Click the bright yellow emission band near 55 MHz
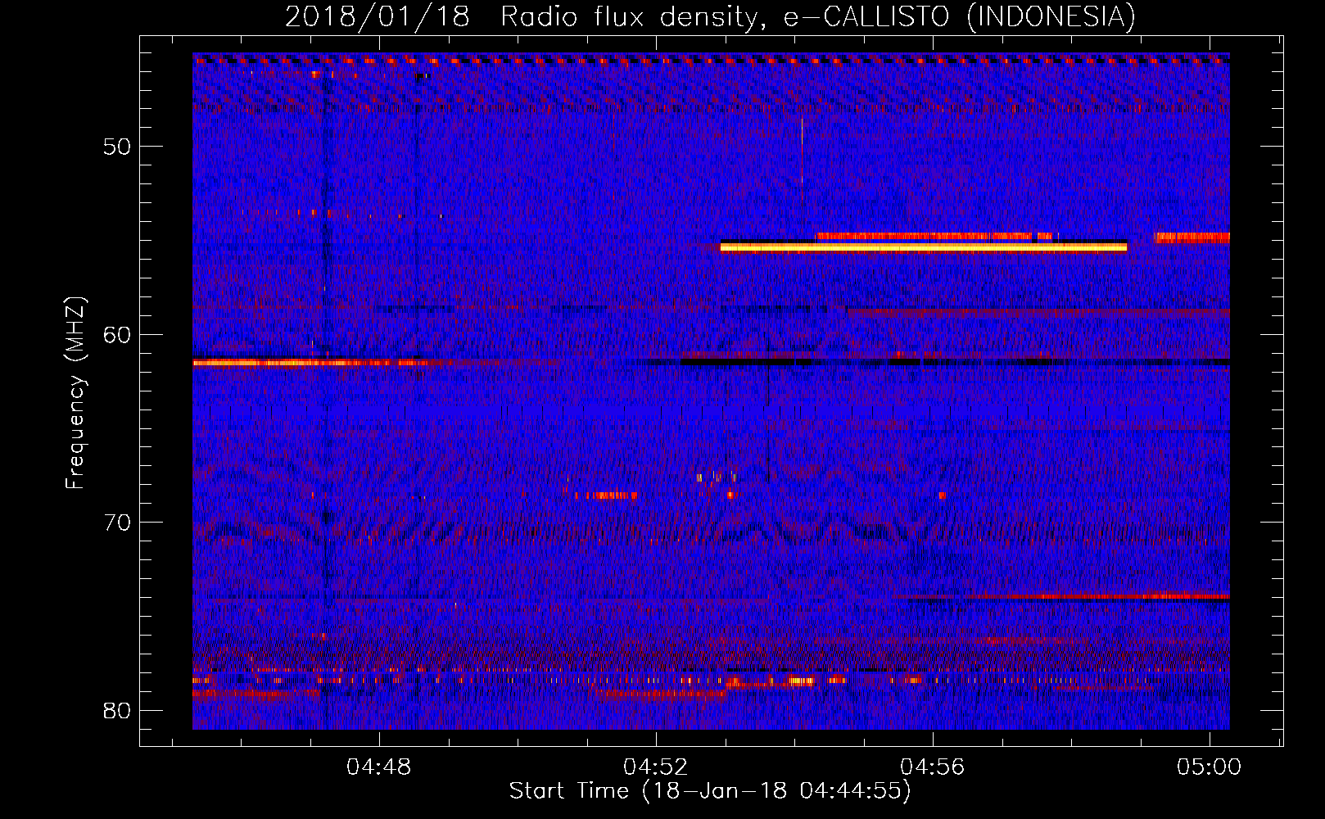 [924, 247]
